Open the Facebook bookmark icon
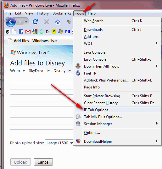The width and height of the screenshot is (162, 169). [x=21, y=32]
